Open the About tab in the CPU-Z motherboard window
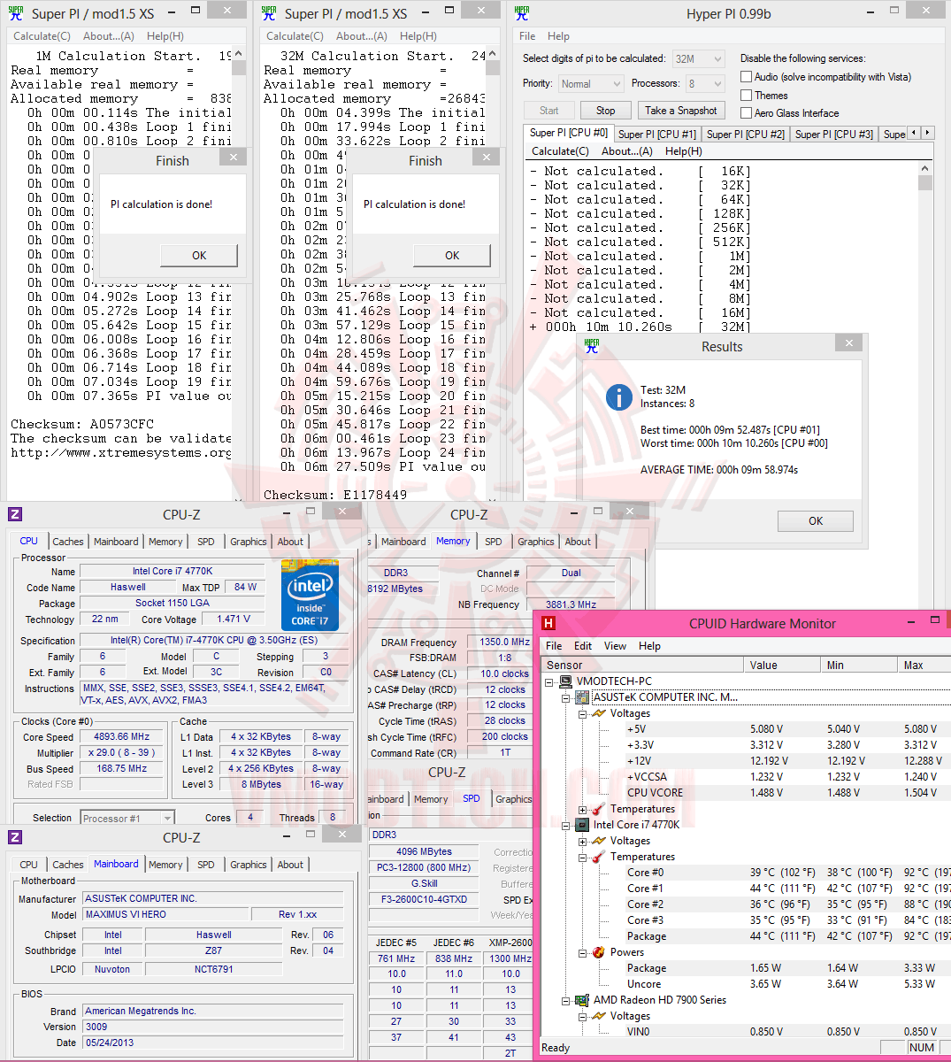This screenshot has height=1062, width=951. tap(290, 865)
